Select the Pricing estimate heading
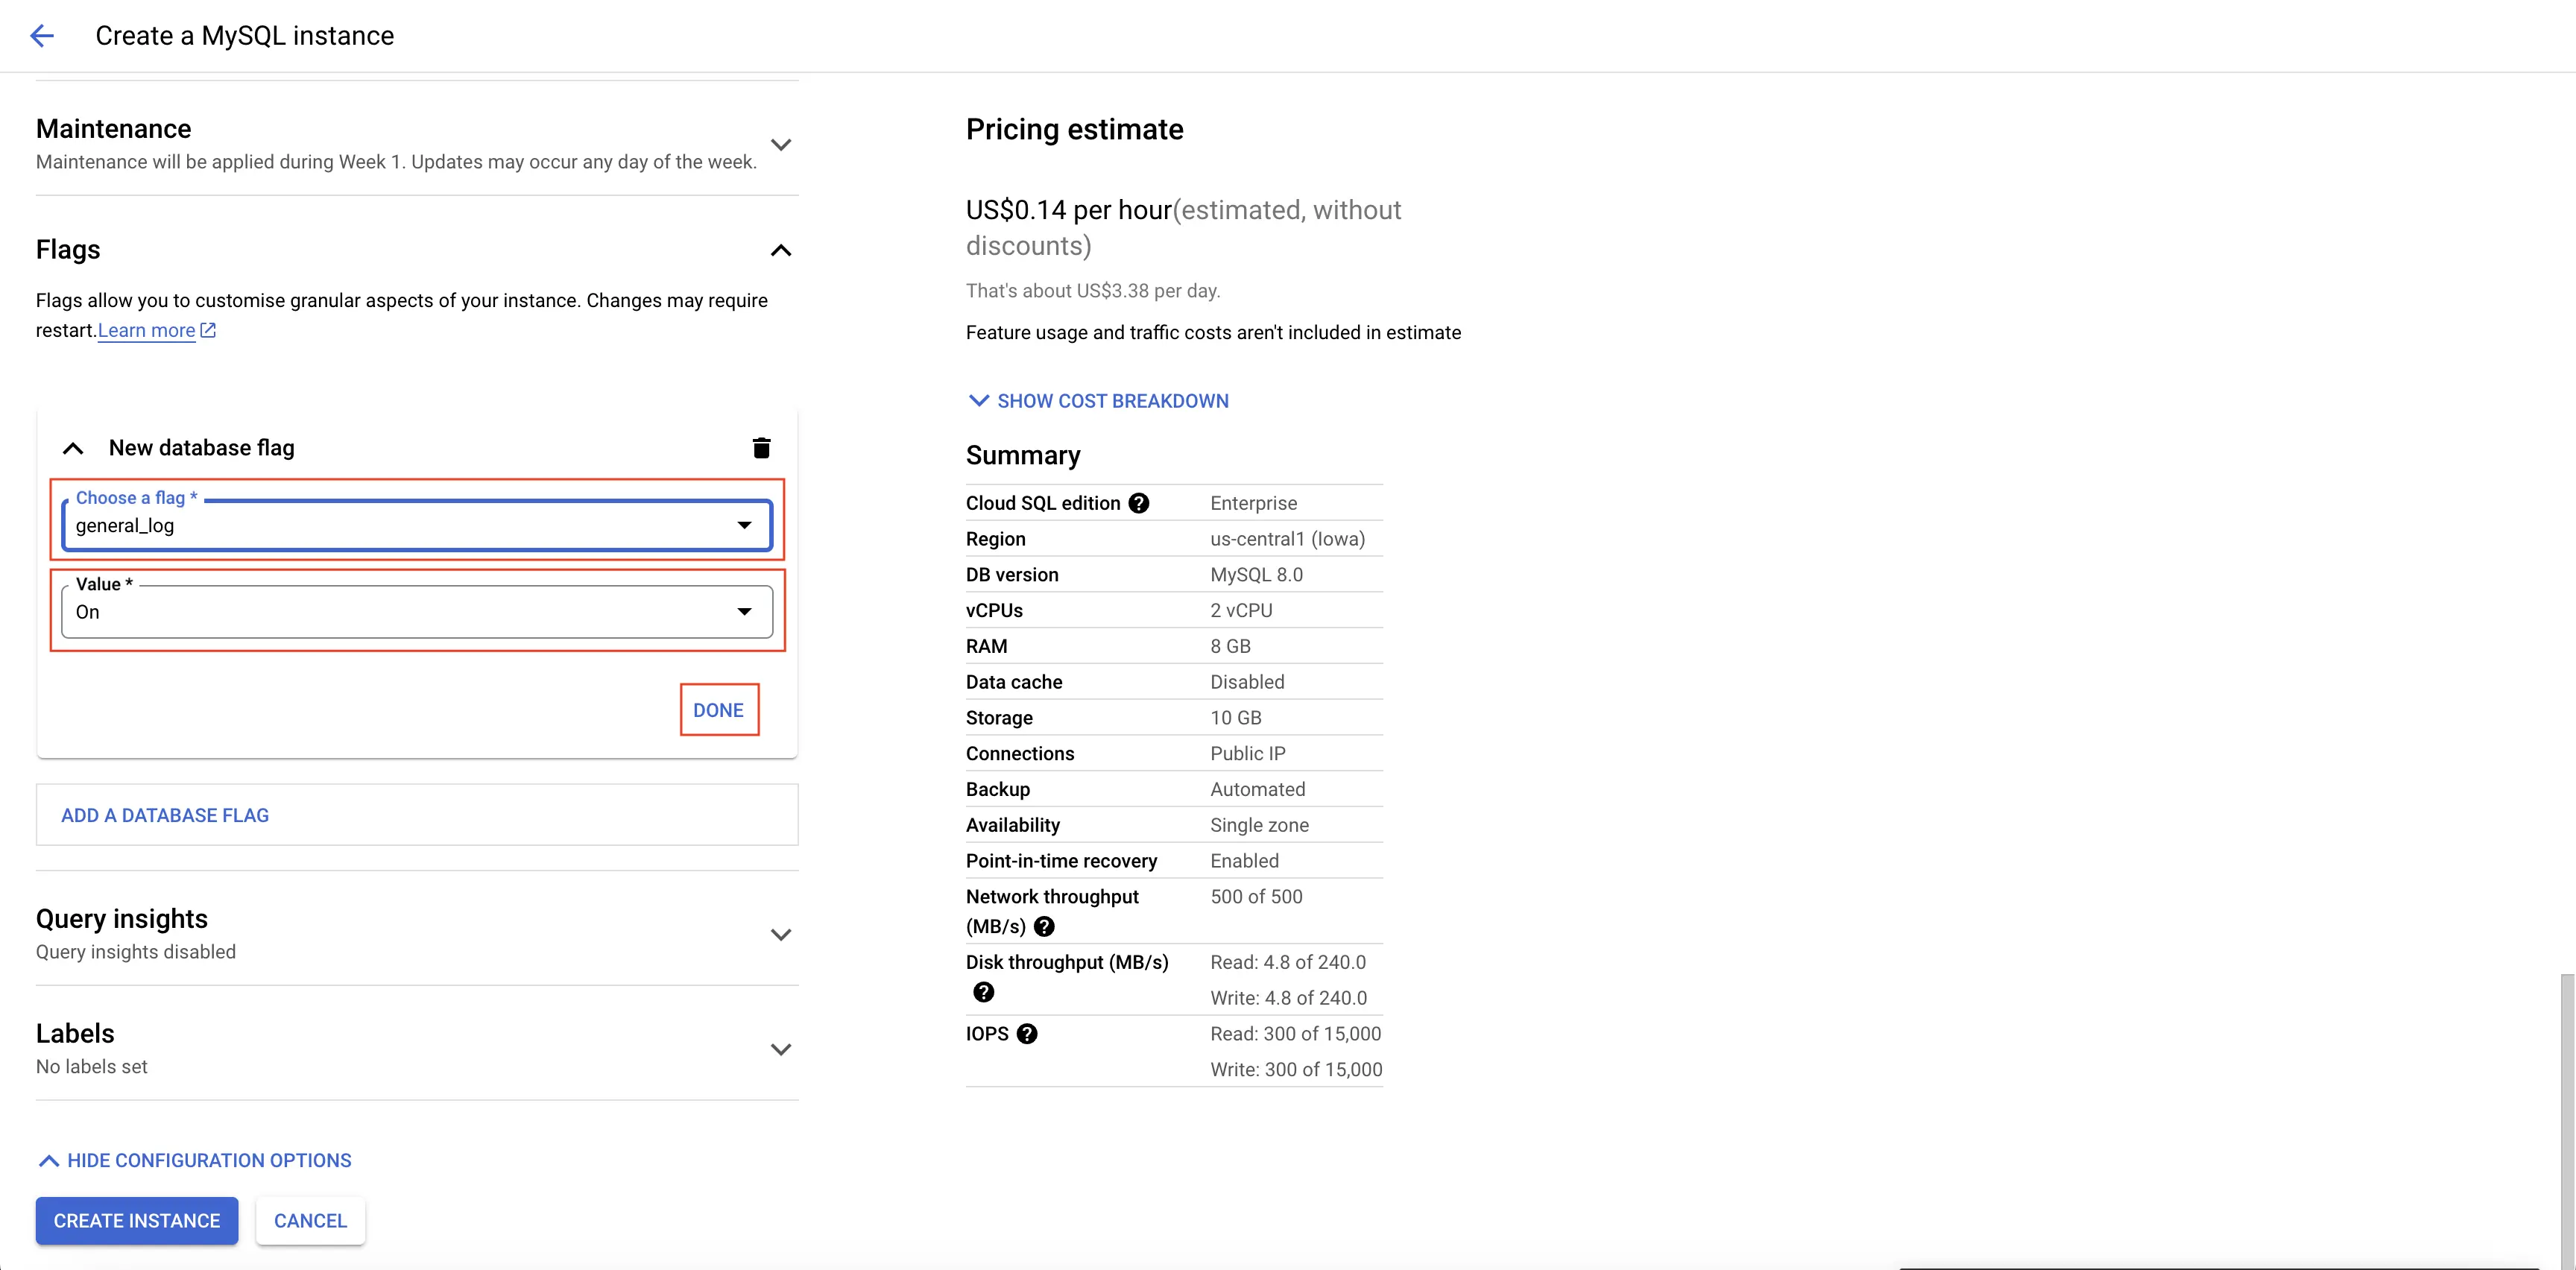 pos(1075,129)
